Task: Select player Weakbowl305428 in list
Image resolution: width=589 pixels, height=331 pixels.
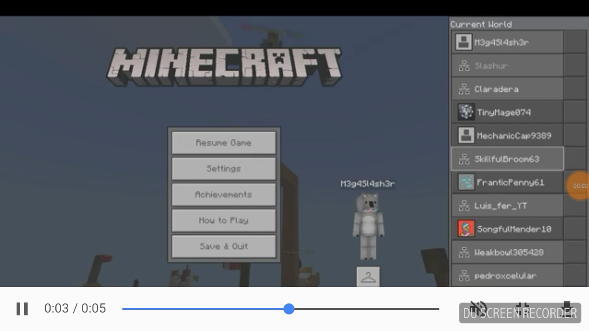Action: (507, 252)
